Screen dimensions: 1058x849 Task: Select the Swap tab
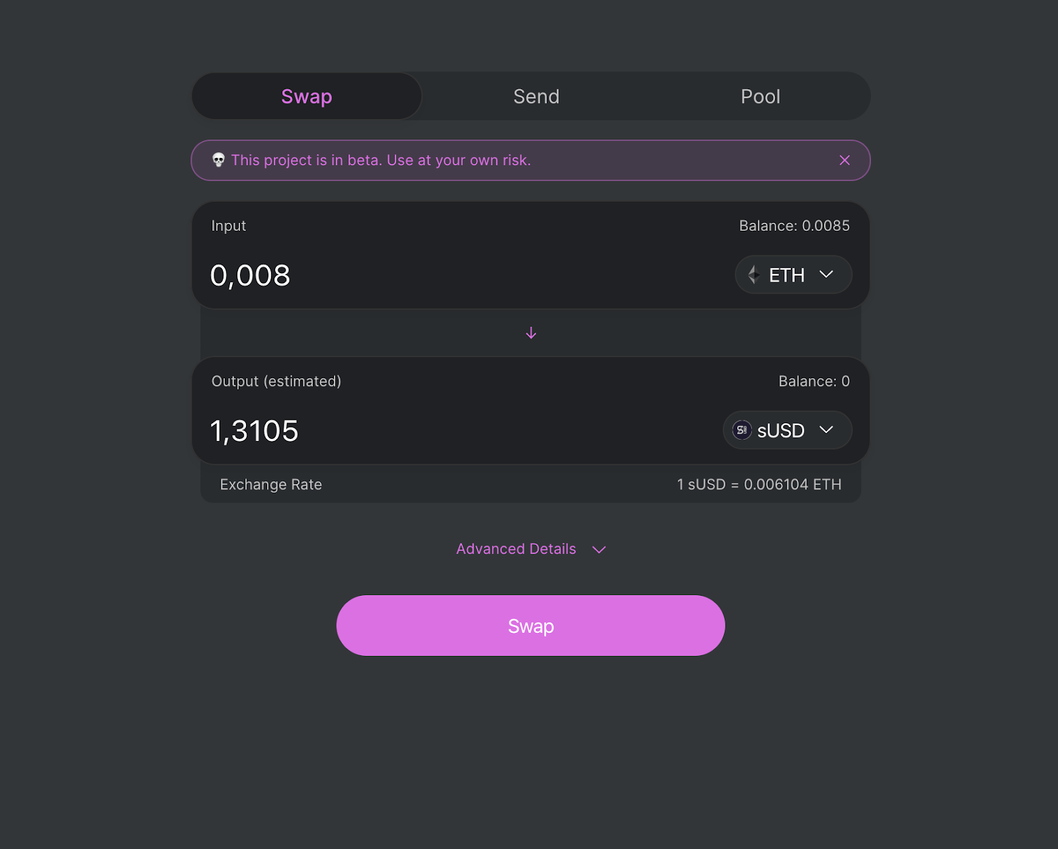(306, 96)
